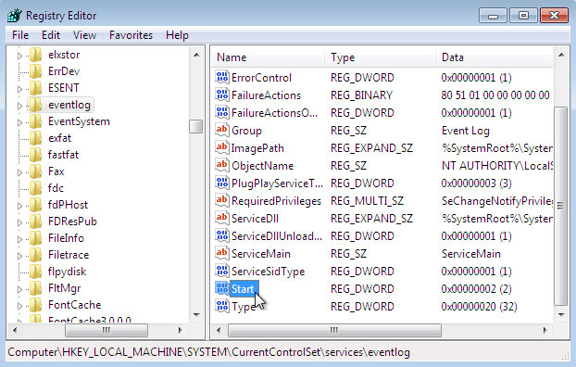The height and width of the screenshot is (367, 576).
Task: Expand the FDResPub key
Action: coord(19,222)
